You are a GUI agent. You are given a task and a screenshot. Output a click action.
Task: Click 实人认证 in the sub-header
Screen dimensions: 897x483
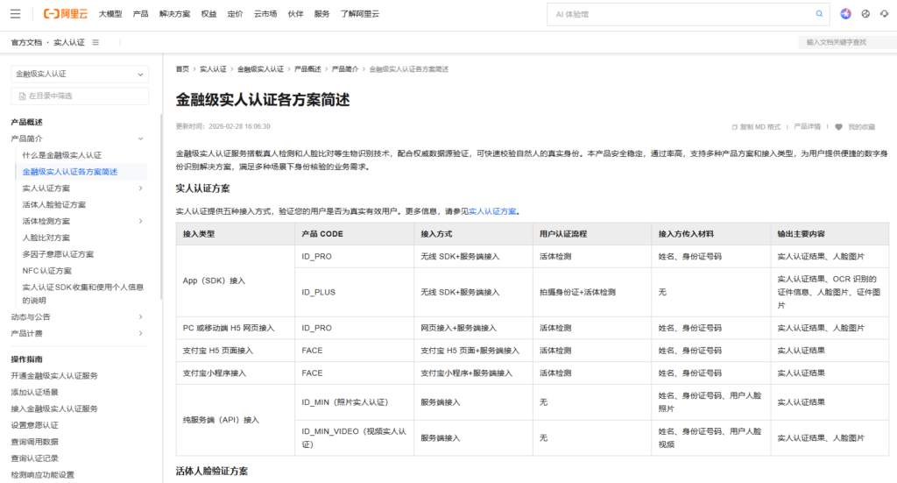coord(69,42)
